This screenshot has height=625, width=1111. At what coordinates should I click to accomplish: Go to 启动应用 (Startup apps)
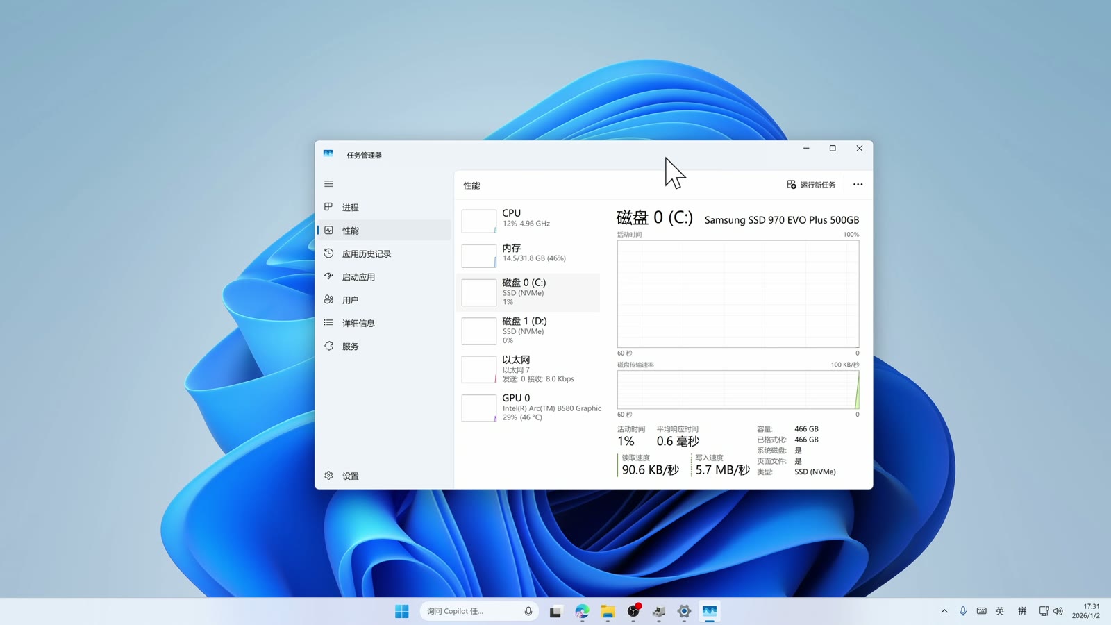click(384, 276)
